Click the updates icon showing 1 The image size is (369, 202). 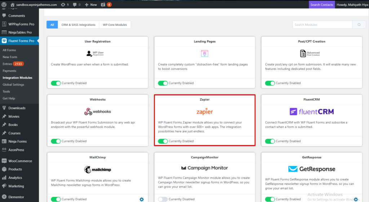coord(65,4)
